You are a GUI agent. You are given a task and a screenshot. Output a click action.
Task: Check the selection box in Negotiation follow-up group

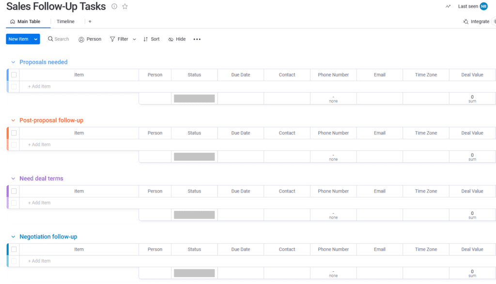pos(14,249)
